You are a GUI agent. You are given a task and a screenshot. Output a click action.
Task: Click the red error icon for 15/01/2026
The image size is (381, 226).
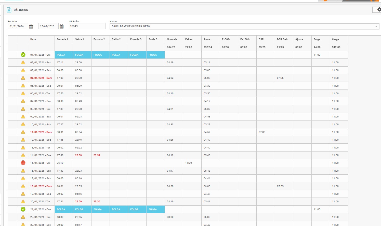tap(23, 163)
